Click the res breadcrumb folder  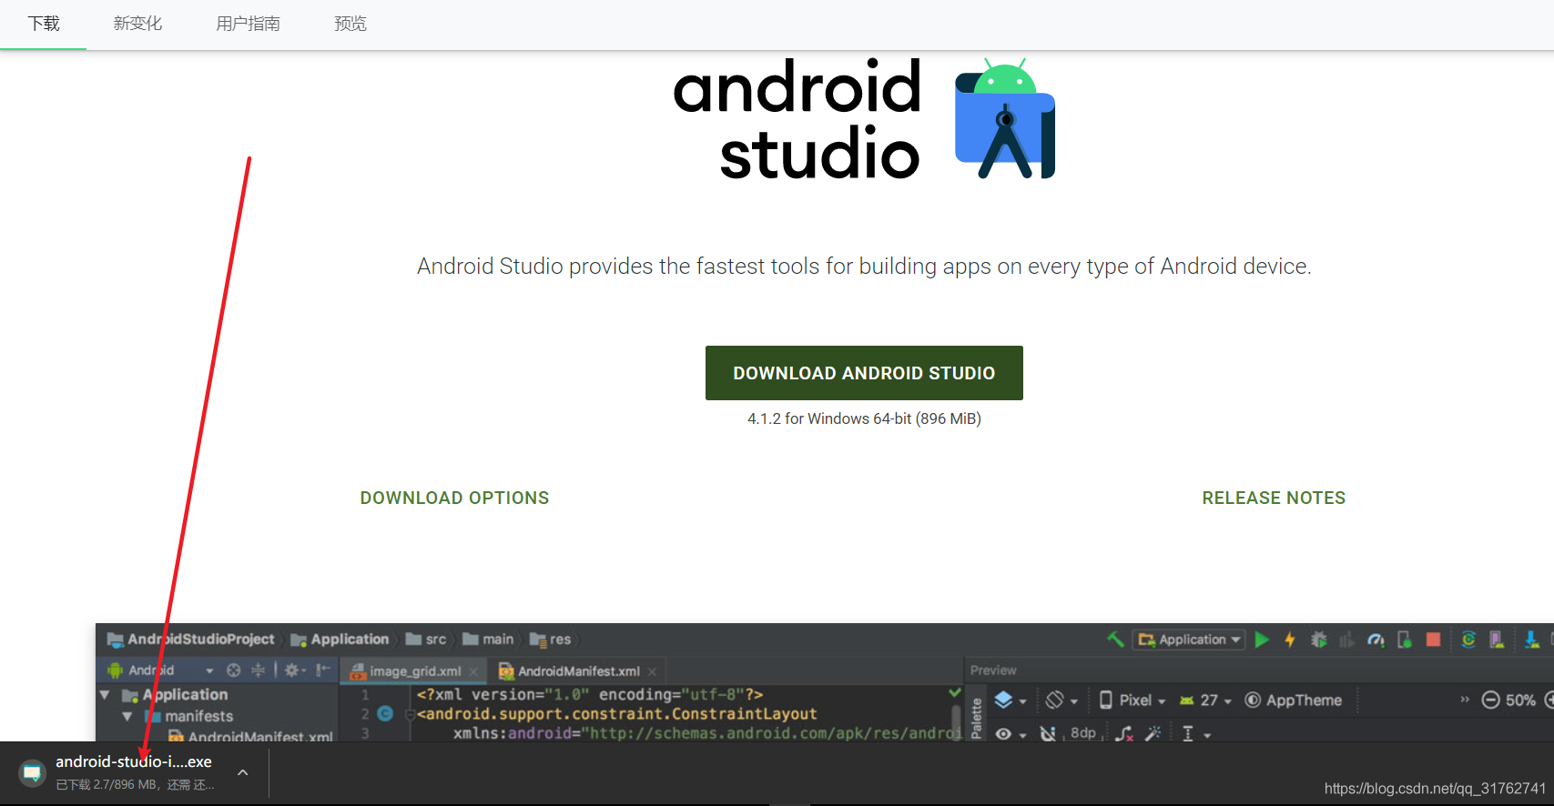550,640
